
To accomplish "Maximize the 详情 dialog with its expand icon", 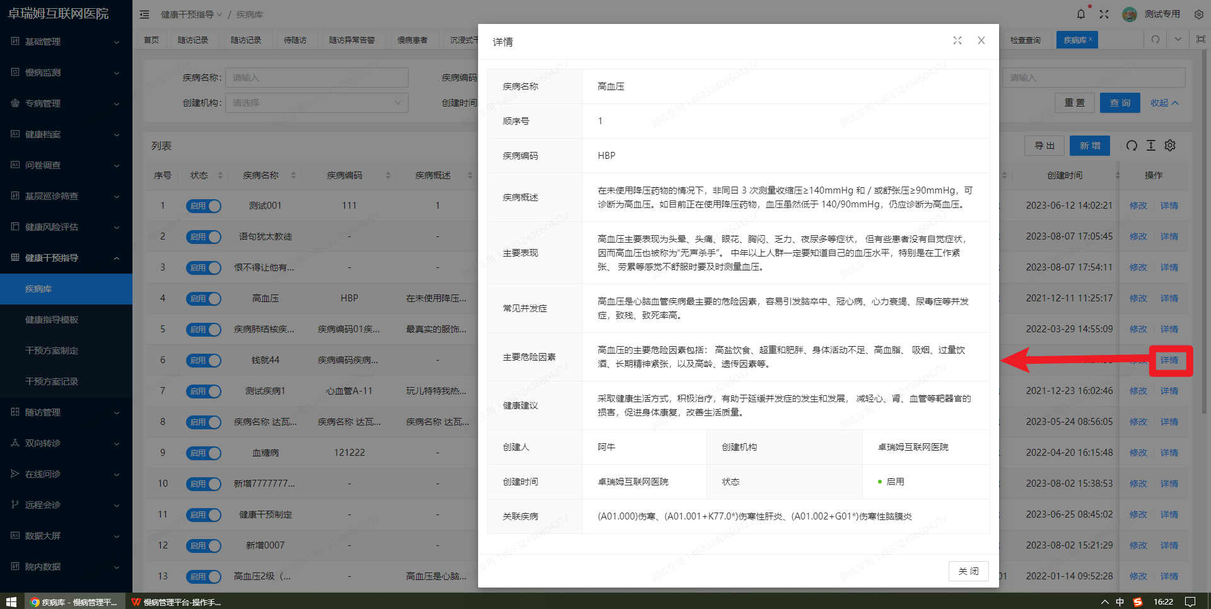I will (957, 40).
